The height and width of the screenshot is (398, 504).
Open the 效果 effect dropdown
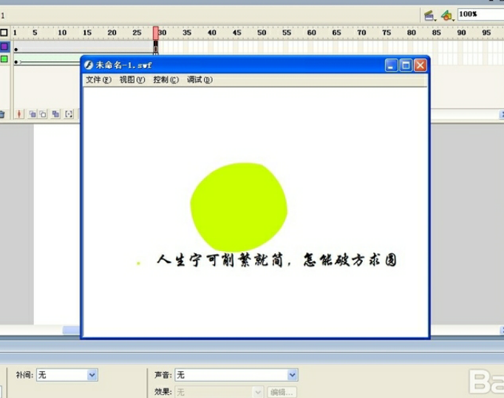219,392
